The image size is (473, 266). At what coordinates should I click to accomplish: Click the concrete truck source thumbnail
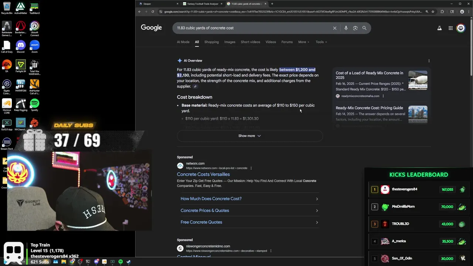[x=418, y=80]
